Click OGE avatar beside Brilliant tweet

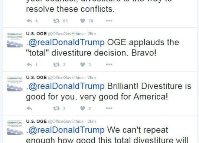click(15, 84)
